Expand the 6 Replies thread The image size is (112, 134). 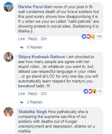pyautogui.click(x=35, y=47)
